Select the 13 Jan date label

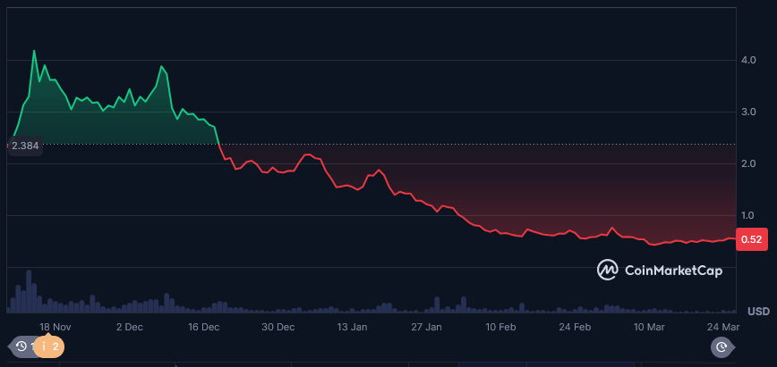tap(353, 328)
